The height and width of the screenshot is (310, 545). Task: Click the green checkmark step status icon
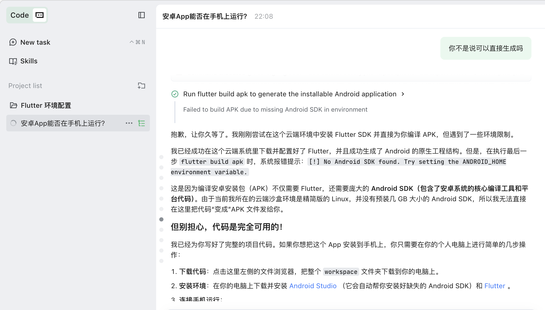(175, 94)
